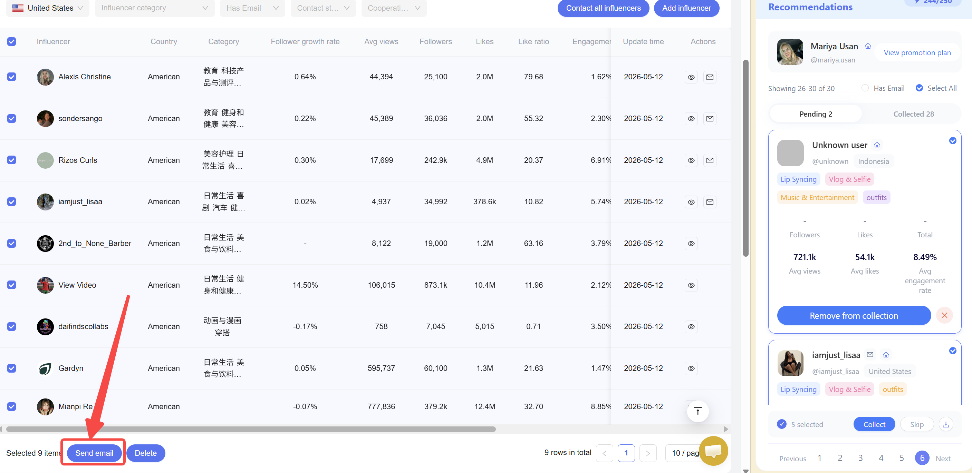
Task: View details eye icon for Alexis Christine
Action: [691, 77]
